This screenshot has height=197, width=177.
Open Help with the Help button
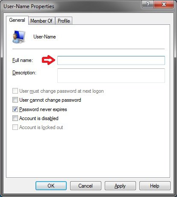tap(155, 185)
